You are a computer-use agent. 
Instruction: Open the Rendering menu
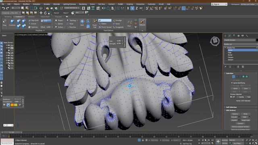pyautogui.click(x=83, y=4)
